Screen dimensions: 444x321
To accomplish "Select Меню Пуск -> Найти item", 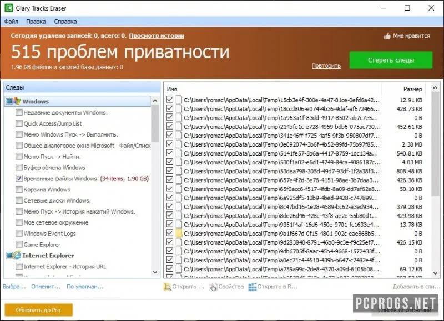I will tap(52, 157).
